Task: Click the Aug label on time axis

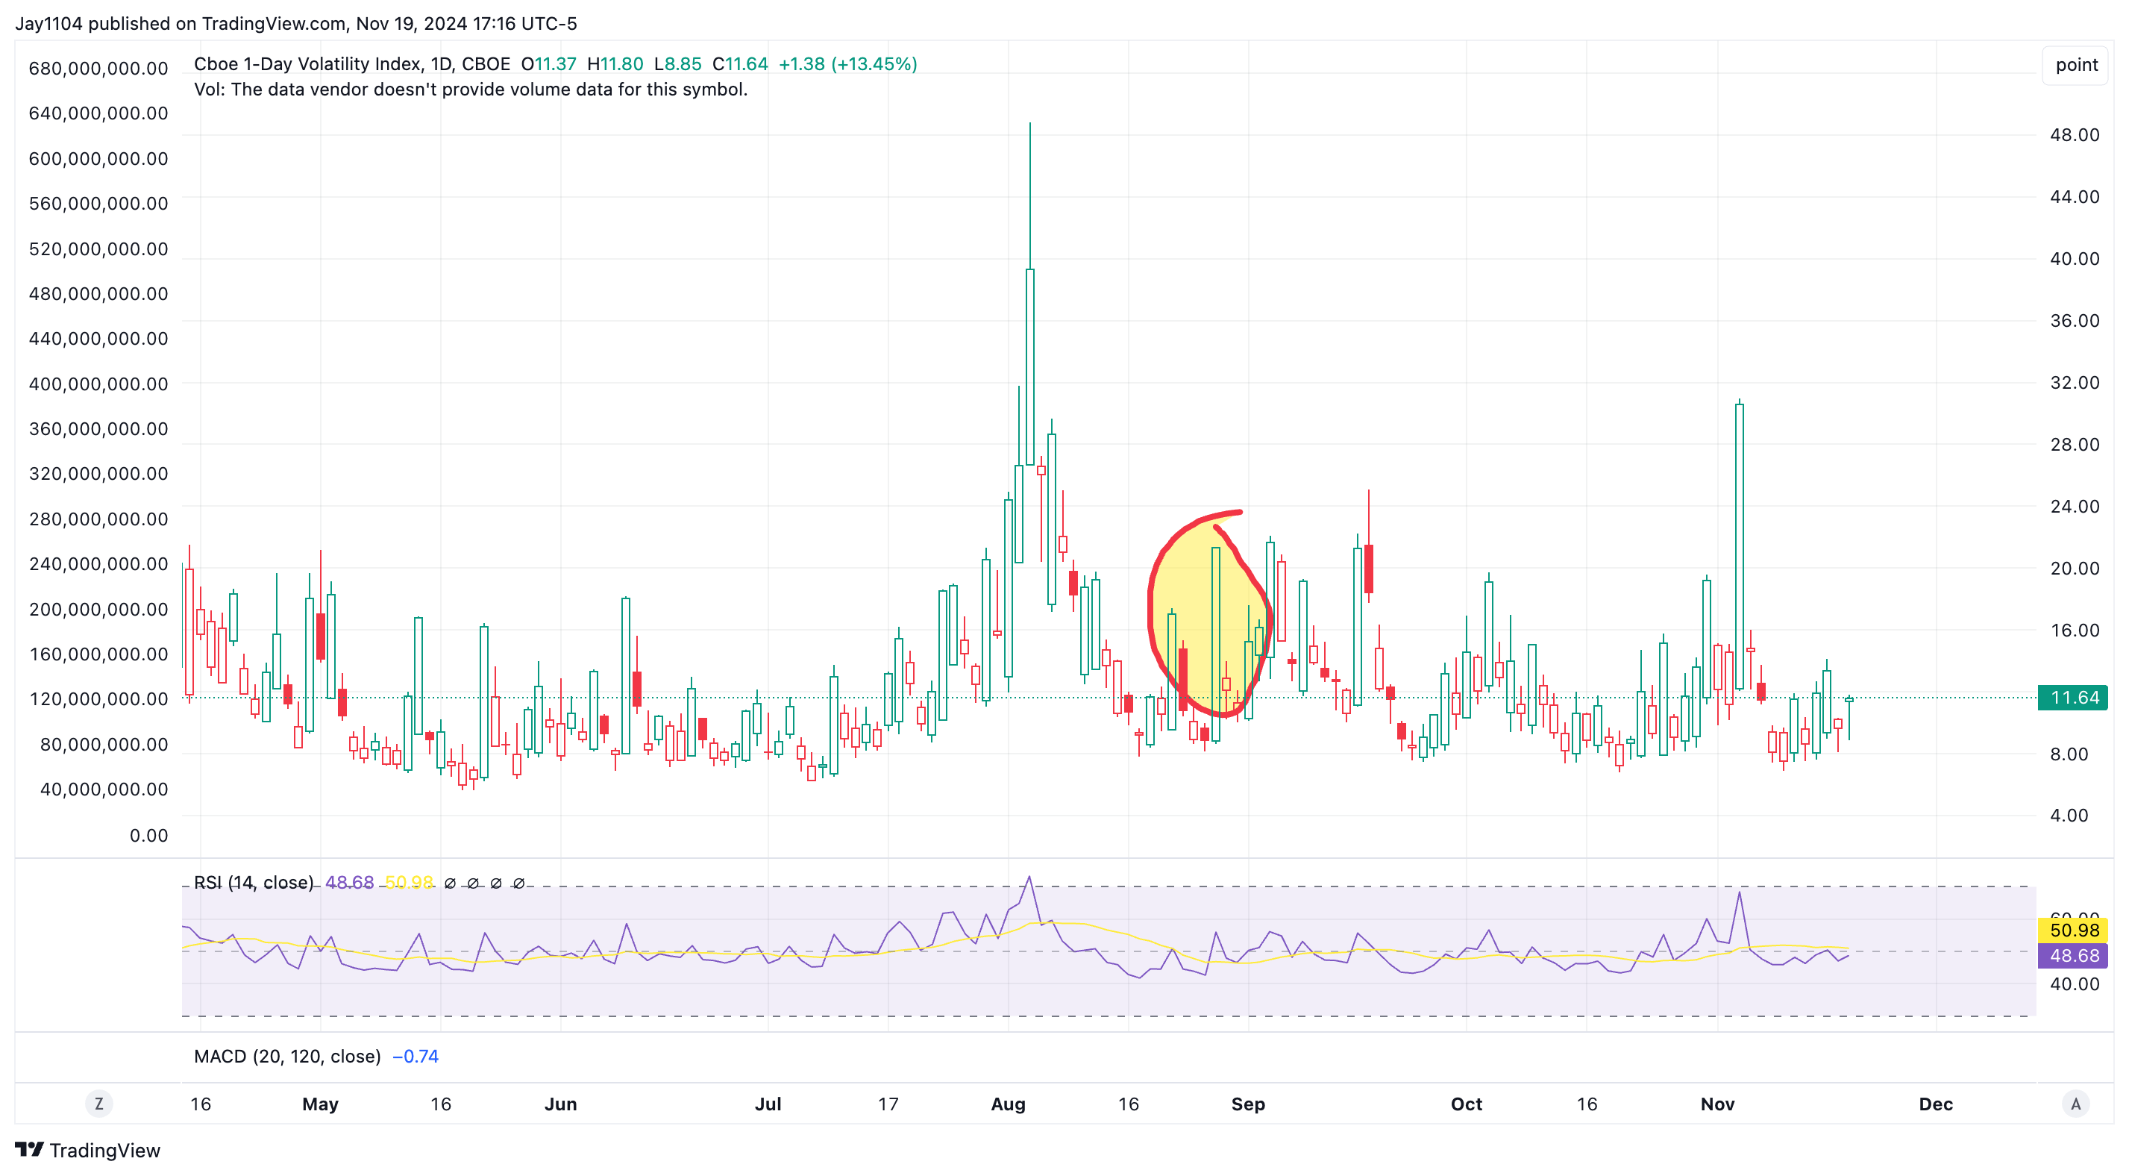Action: [1009, 1104]
